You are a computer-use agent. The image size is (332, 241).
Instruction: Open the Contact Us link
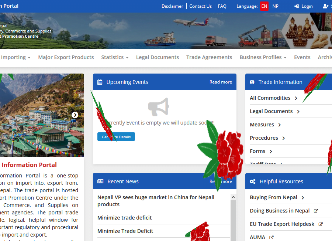click(x=200, y=6)
